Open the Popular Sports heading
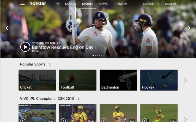This screenshot has height=122, width=196. pos(33,64)
